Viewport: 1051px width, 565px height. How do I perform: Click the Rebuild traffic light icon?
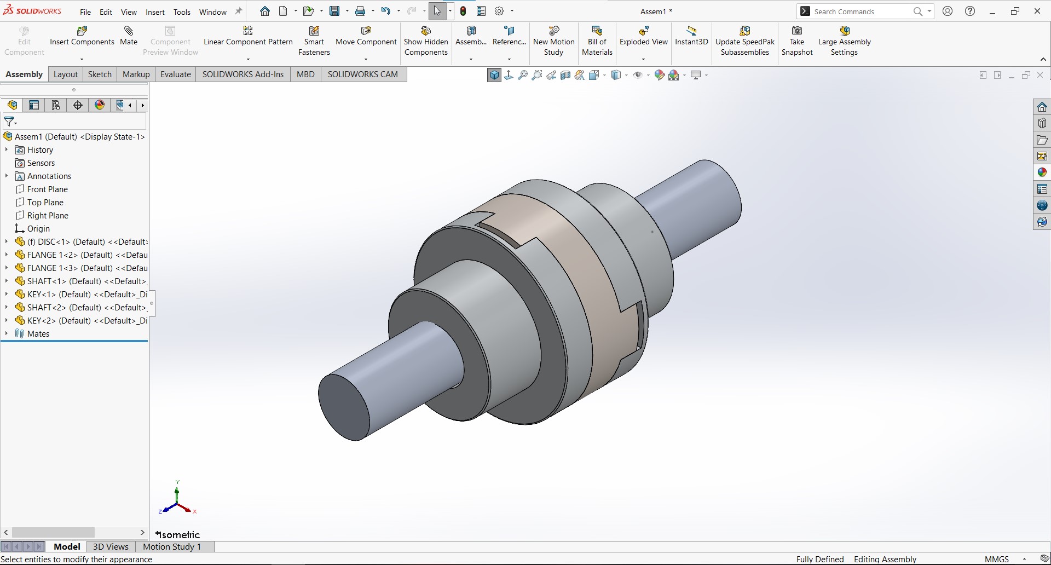463,11
